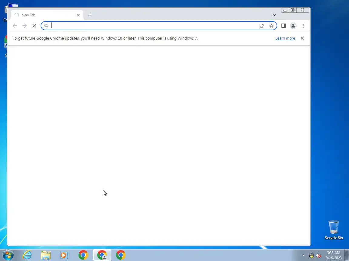The width and height of the screenshot is (349, 261).
Task: Click the active Chrome profile taskbar icon
Action: 102,255
